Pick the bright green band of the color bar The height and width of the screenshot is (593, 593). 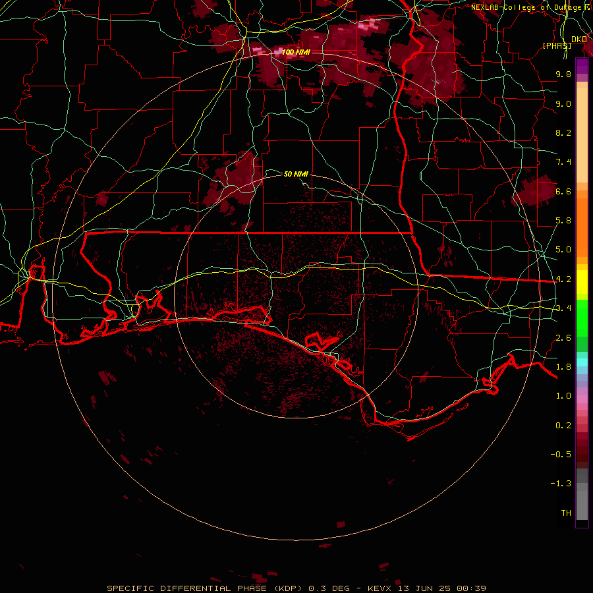pos(582,318)
